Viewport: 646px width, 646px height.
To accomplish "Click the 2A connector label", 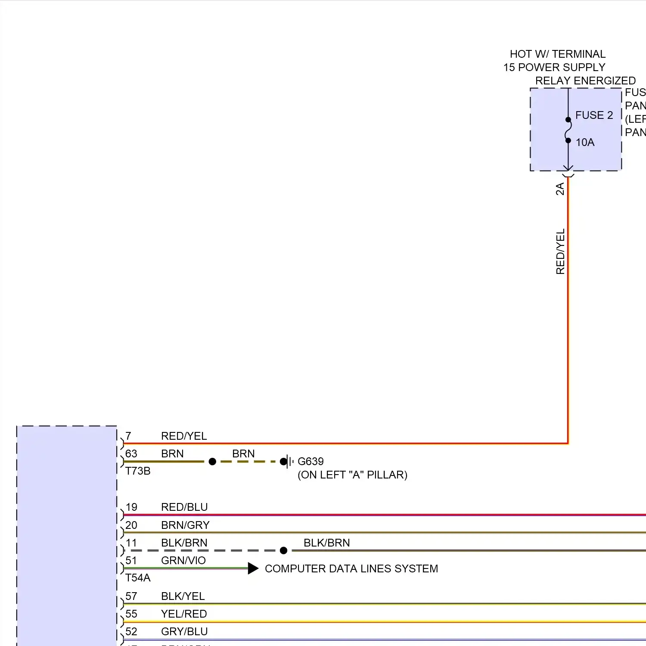I will (x=560, y=189).
